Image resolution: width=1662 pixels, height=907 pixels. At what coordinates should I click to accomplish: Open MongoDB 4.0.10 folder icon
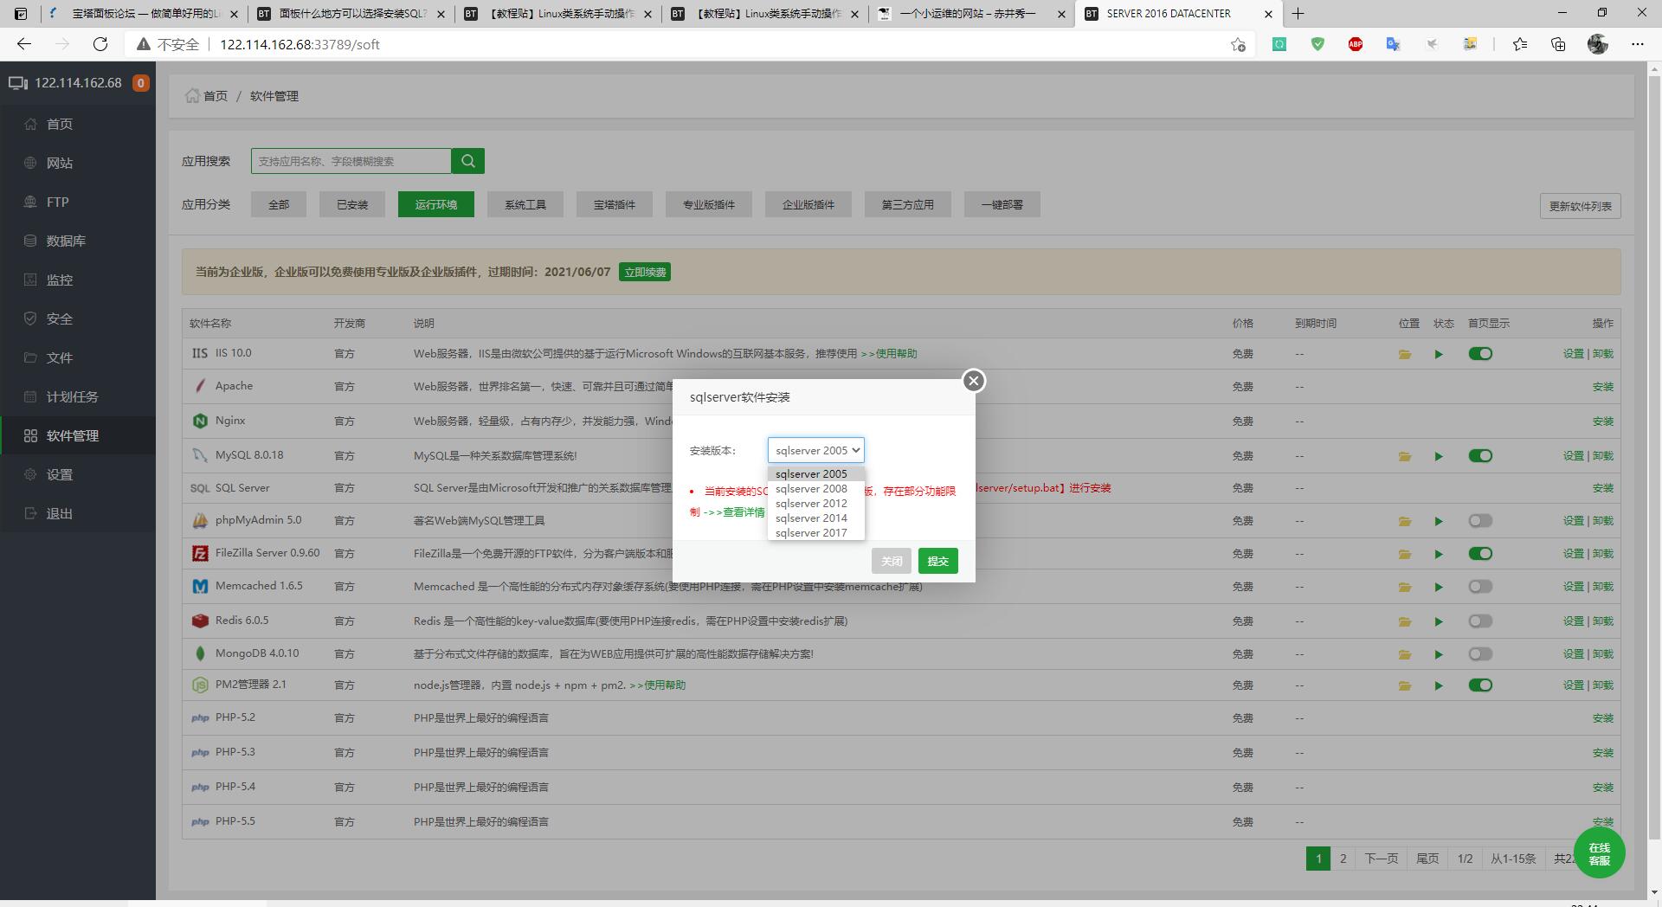(x=1405, y=654)
